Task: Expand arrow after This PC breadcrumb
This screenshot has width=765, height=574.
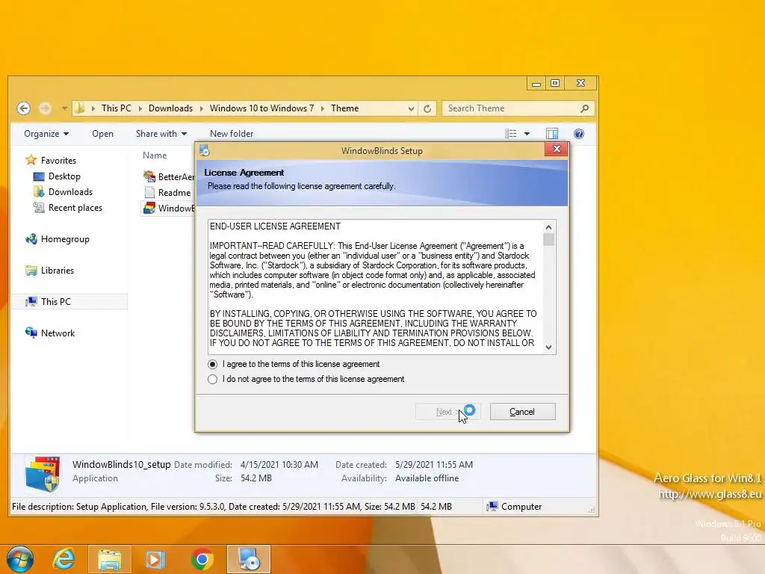Action: (140, 108)
